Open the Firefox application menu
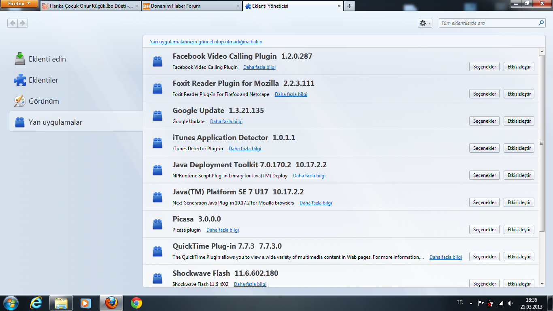This screenshot has width=553, height=311. 19,4
